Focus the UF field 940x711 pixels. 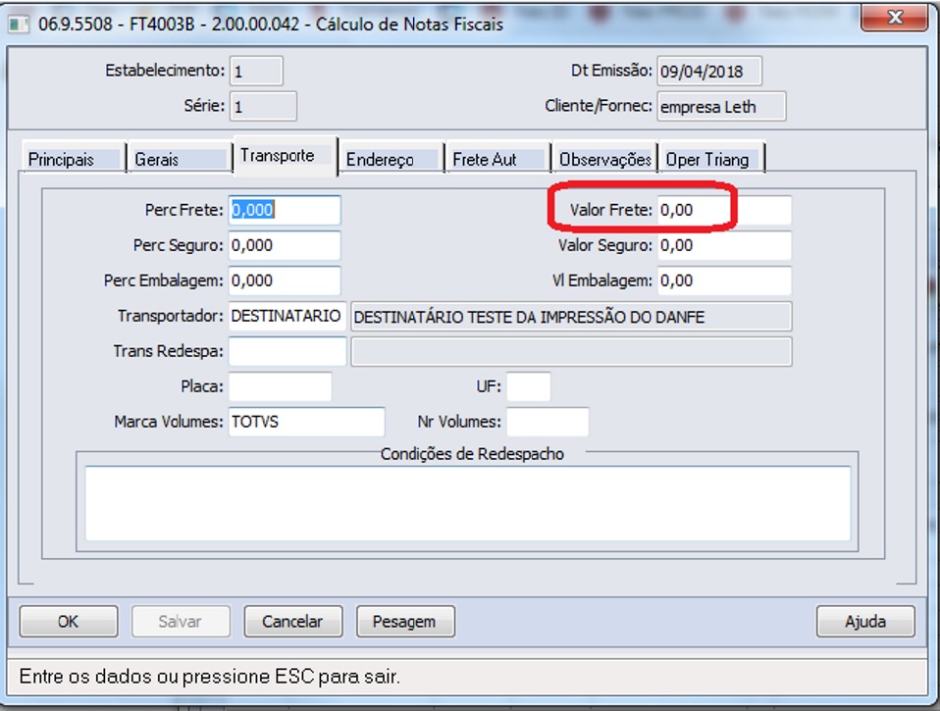(x=528, y=386)
